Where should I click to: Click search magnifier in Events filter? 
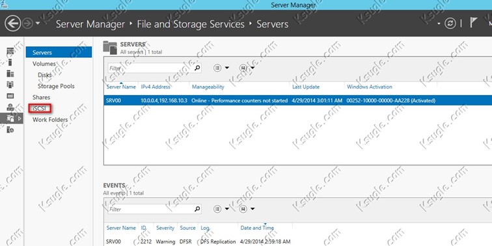coord(197,209)
